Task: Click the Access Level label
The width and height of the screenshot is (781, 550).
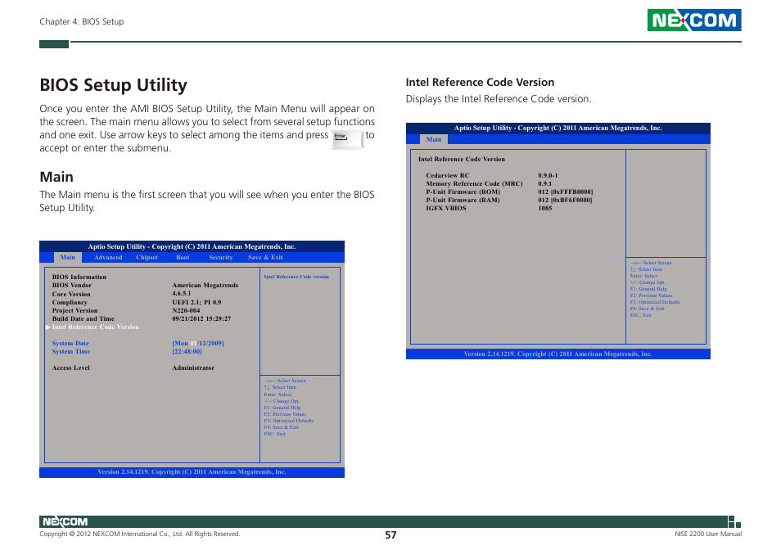Action: [x=71, y=367]
